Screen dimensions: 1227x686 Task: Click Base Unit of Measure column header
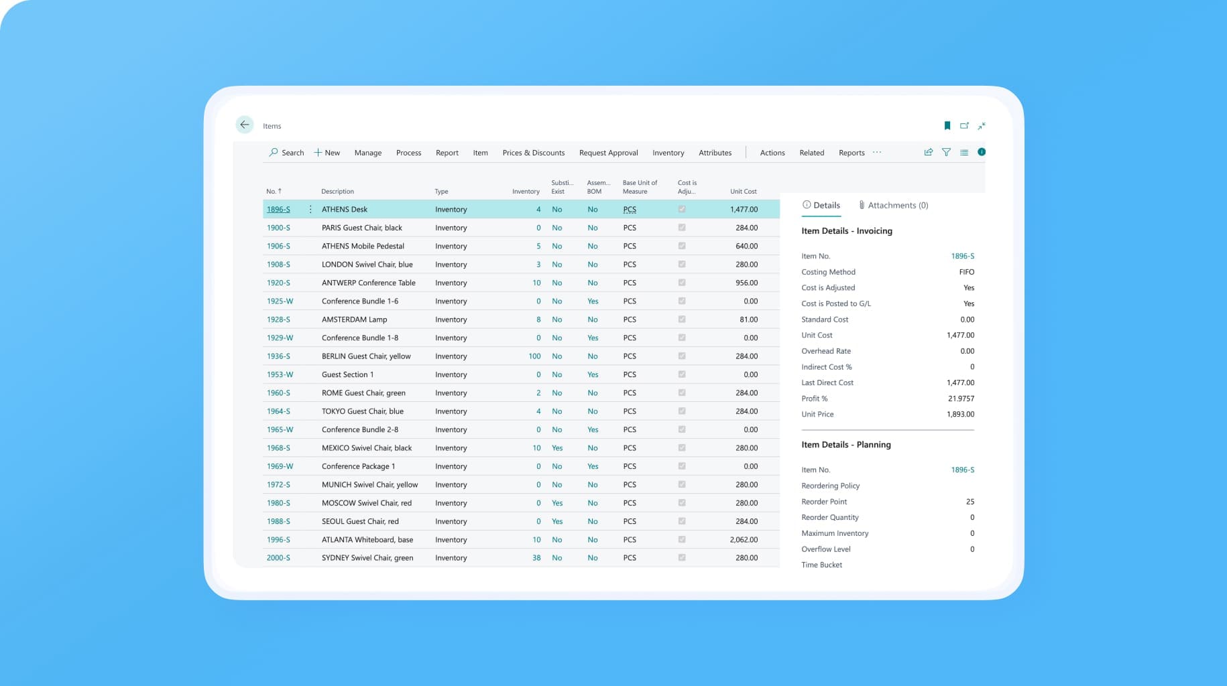(640, 187)
